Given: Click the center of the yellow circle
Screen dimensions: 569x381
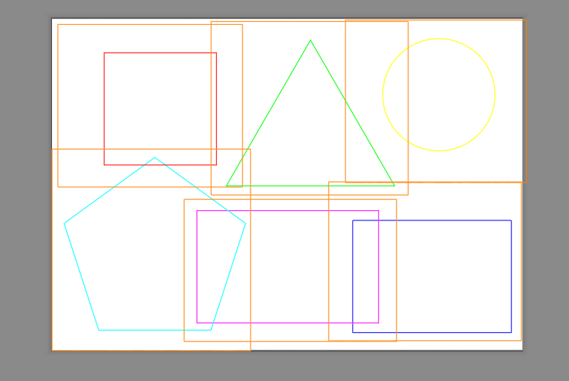Looking at the screenshot, I should 439,95.
